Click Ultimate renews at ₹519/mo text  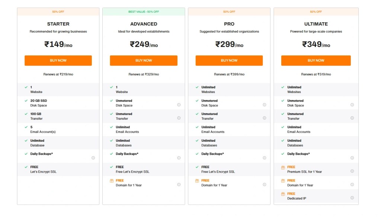coord(316,74)
